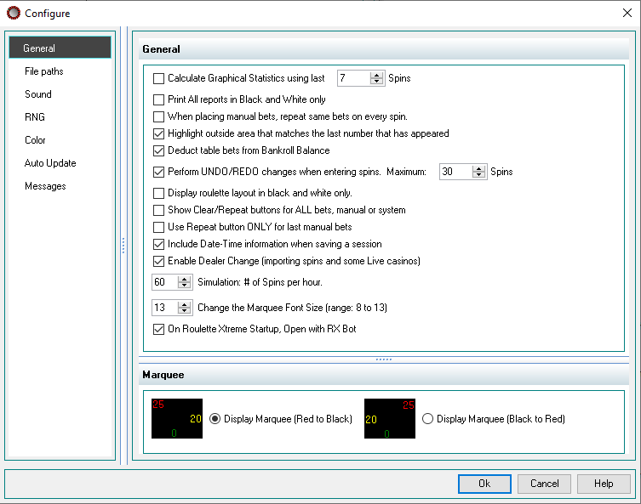Screen dimensions: 641x504
Task: Open the RNG settings page
Action: coord(35,117)
